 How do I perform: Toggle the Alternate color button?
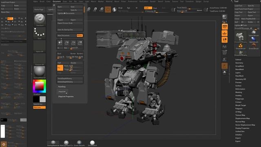40,107
